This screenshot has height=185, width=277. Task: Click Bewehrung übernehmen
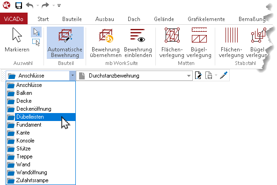point(106,43)
